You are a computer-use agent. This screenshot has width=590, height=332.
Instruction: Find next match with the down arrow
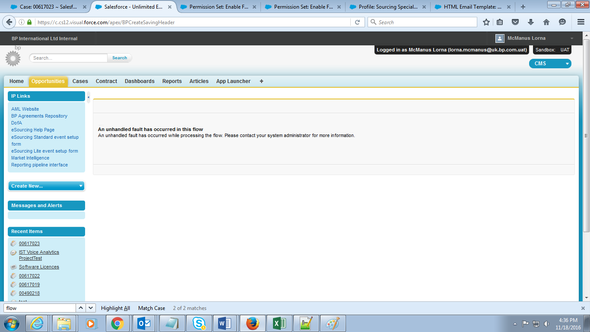coord(91,308)
